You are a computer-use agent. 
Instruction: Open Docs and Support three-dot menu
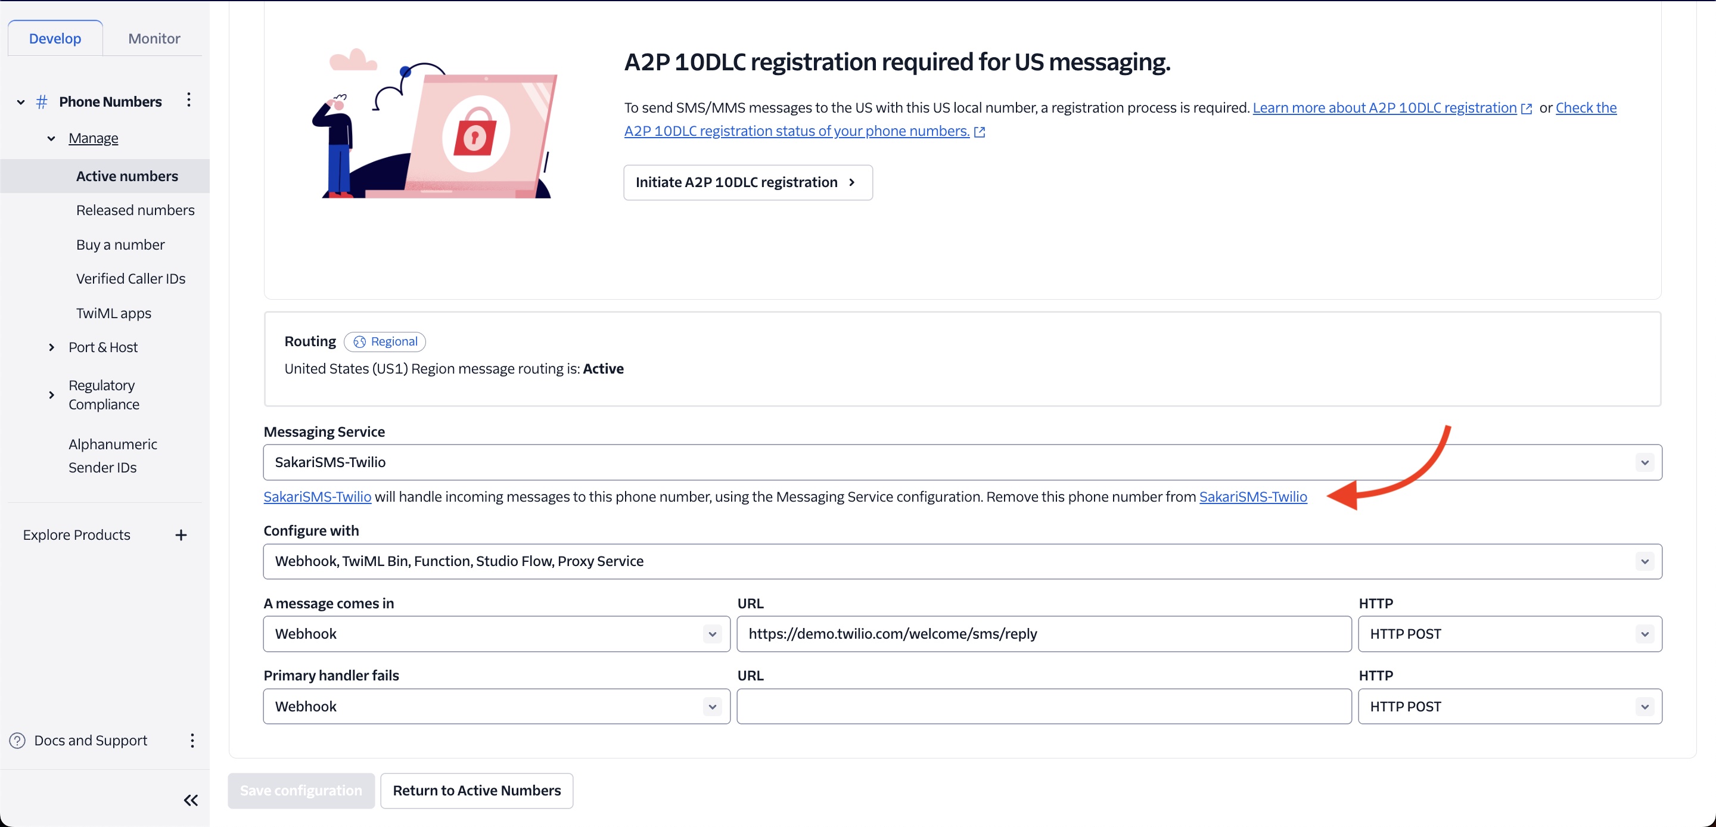coord(192,741)
